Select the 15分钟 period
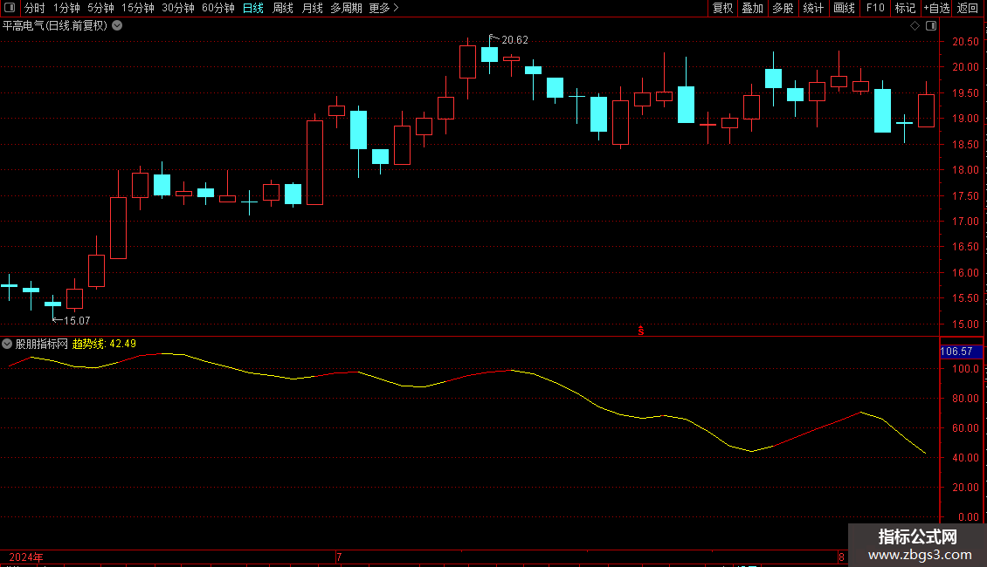This screenshot has height=567, width=987. (138, 8)
